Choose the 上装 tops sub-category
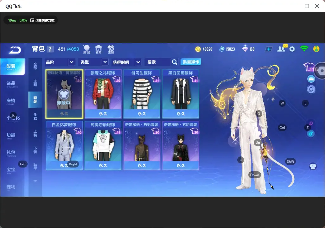This screenshot has height=228, width=325. pyautogui.click(x=35, y=133)
